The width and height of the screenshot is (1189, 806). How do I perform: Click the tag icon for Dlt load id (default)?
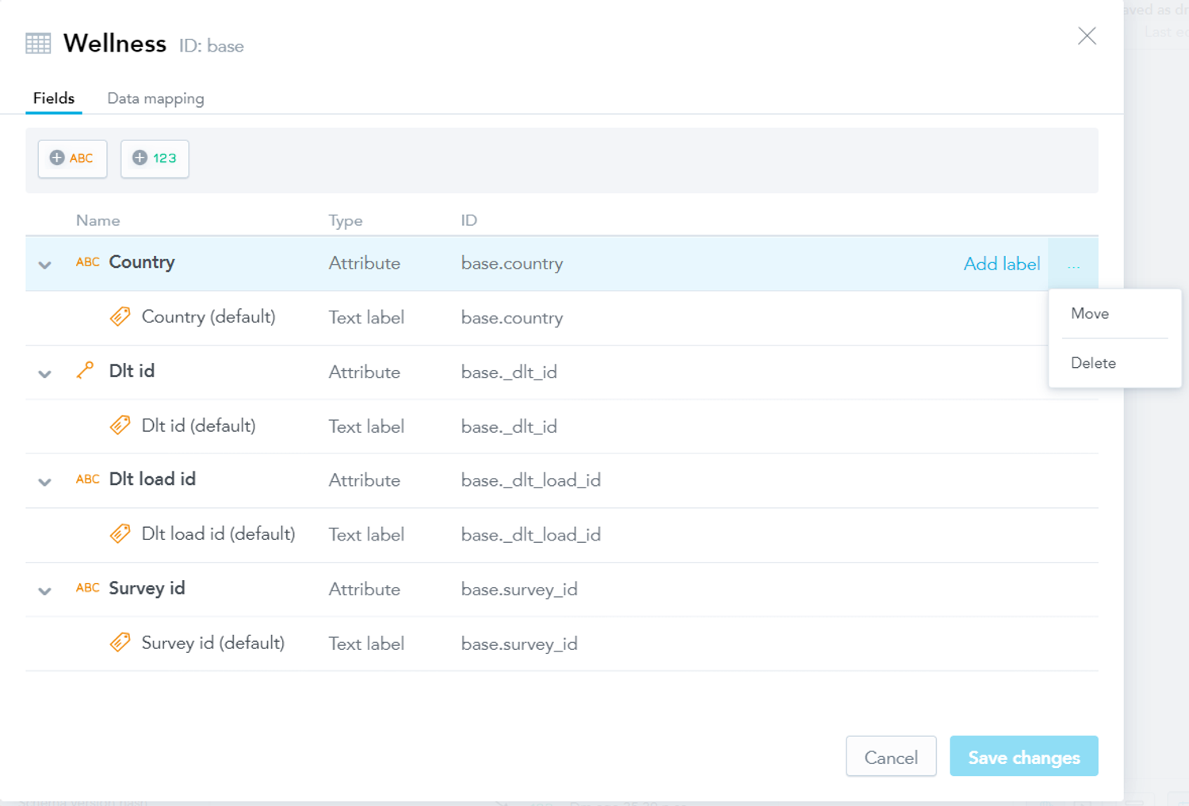click(120, 534)
